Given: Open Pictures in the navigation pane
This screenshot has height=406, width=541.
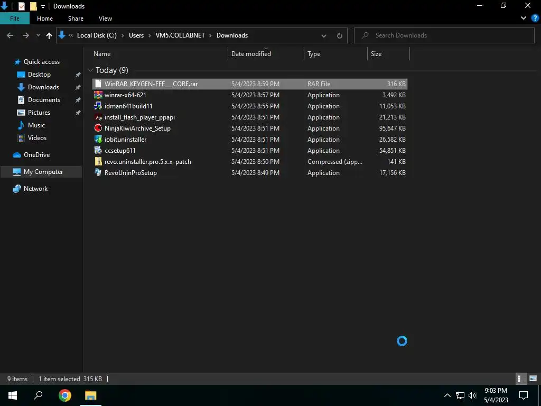Looking at the screenshot, I should point(39,112).
